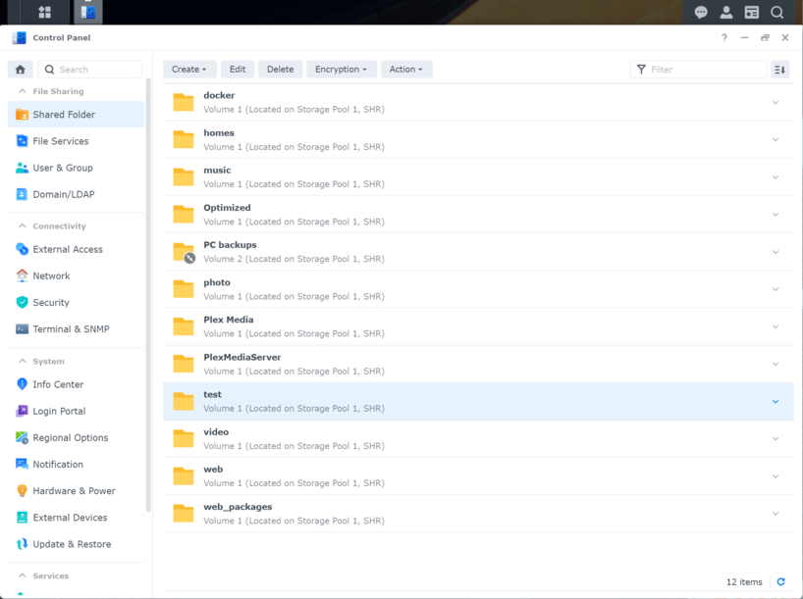This screenshot has height=599, width=803.
Task: Open External Access settings
Action: coord(76,249)
